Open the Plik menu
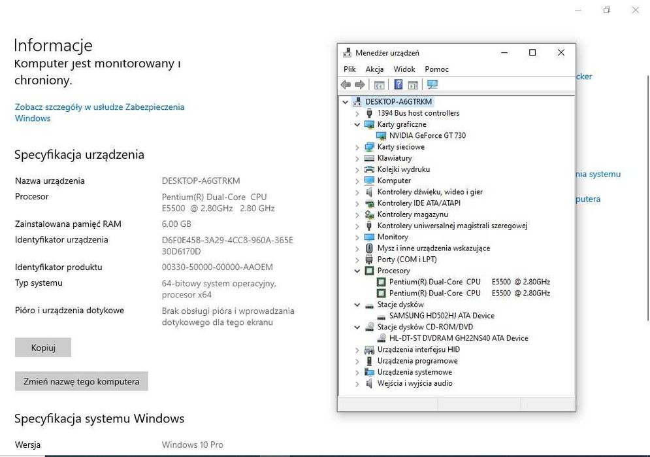Screen dimensions: 650x457 click(349, 69)
